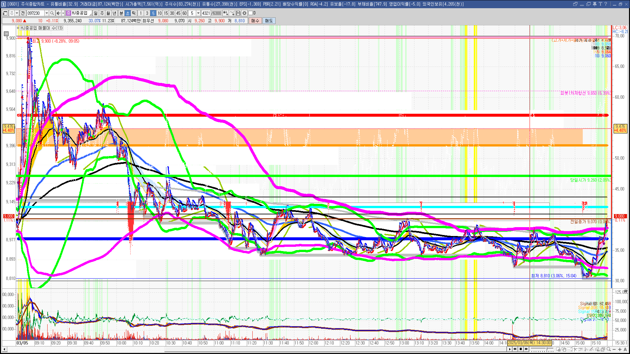Click the save chart floppy icon
The image size is (630, 354).
click(x=238, y=13)
